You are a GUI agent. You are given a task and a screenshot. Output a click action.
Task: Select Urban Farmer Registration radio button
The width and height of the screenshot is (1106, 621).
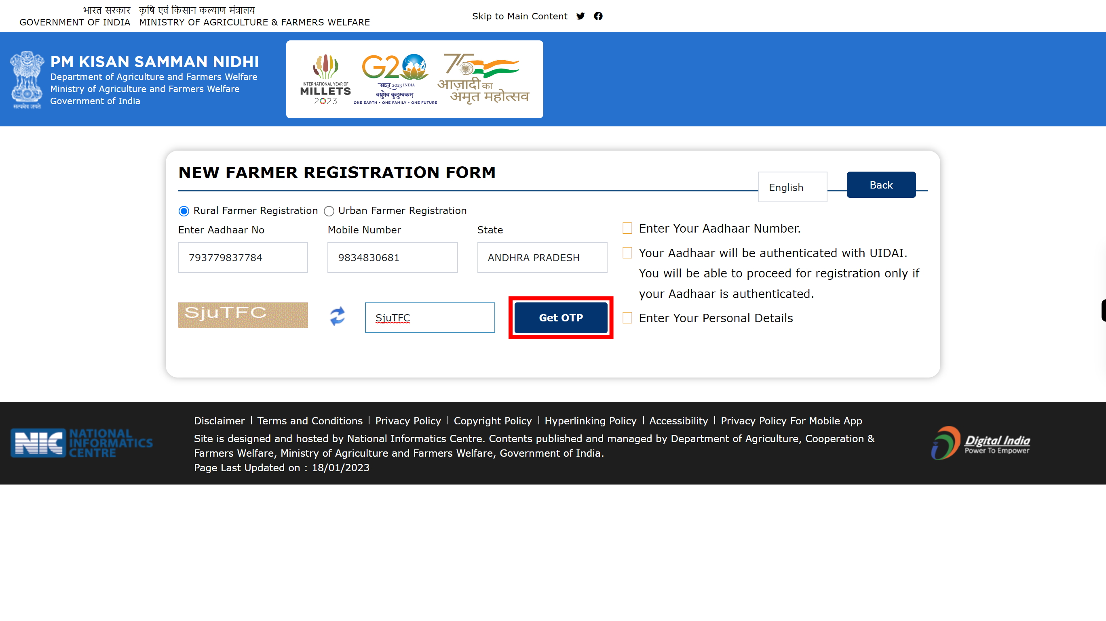(x=329, y=211)
